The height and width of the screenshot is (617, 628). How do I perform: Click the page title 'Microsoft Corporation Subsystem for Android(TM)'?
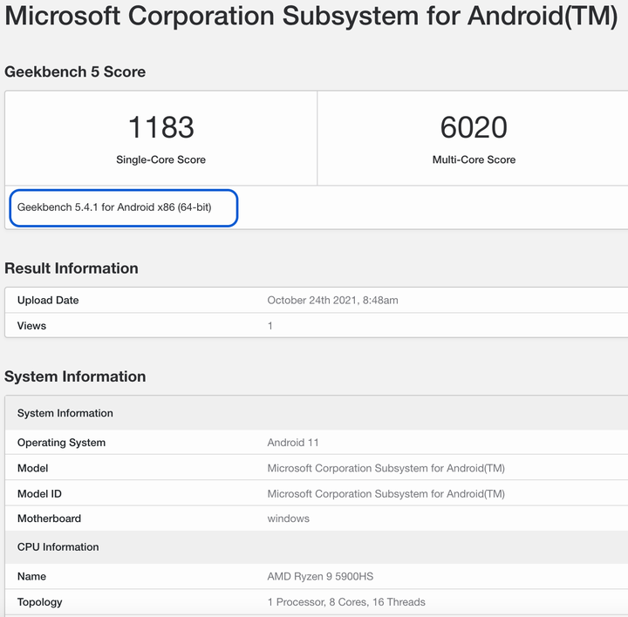(x=311, y=16)
